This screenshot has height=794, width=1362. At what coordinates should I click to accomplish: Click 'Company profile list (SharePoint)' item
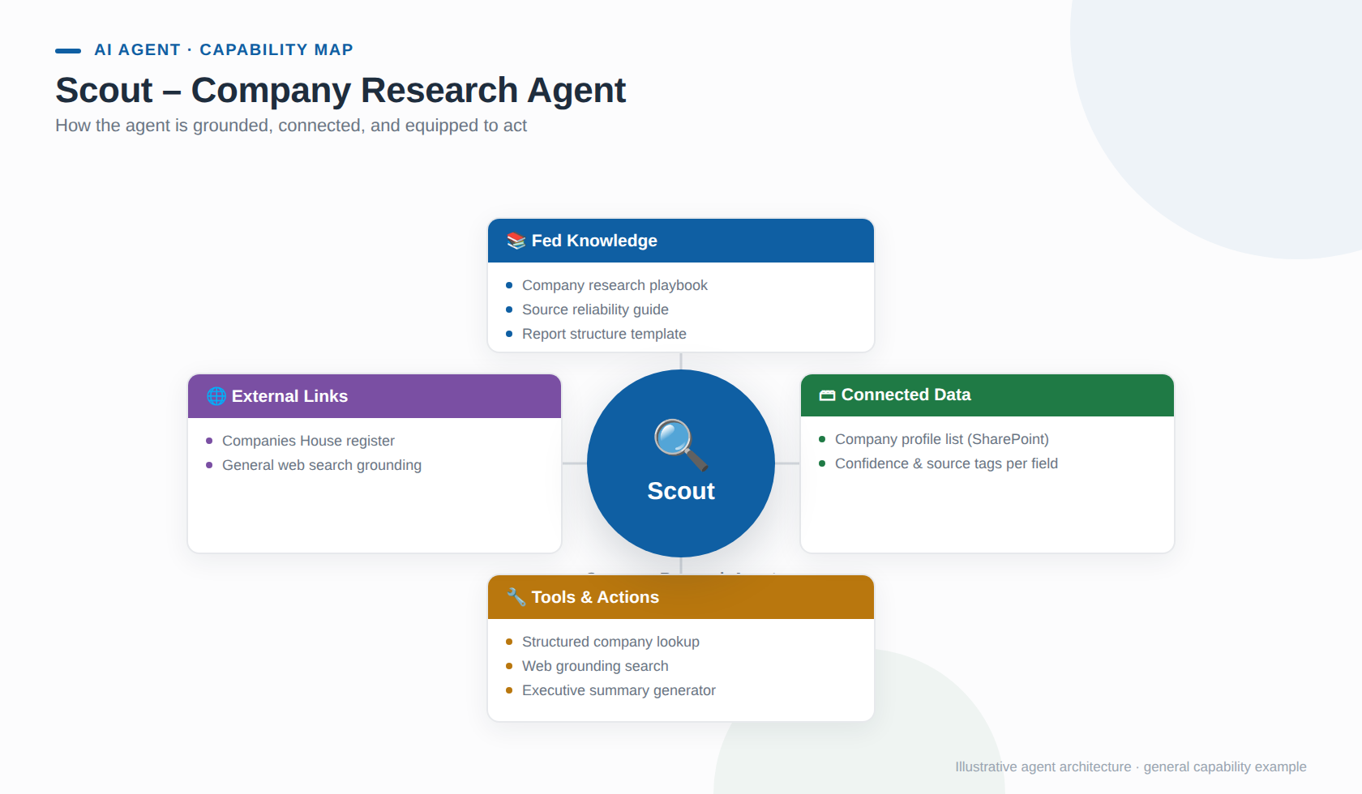tap(942, 439)
